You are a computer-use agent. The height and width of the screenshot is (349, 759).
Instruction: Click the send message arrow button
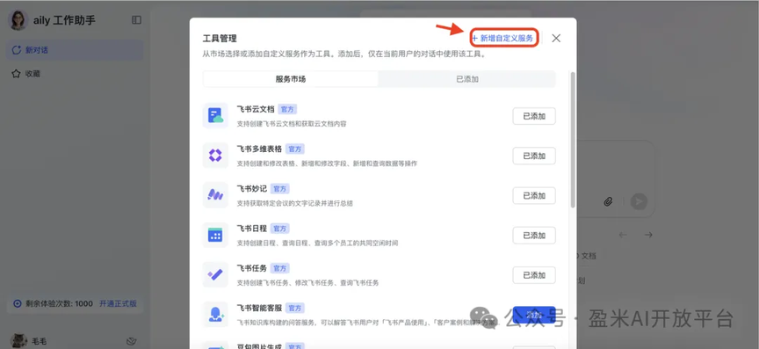[639, 201]
